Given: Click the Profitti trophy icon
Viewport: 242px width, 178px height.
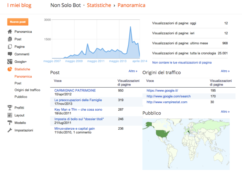Looking at the screenshot, I should 10,108.
